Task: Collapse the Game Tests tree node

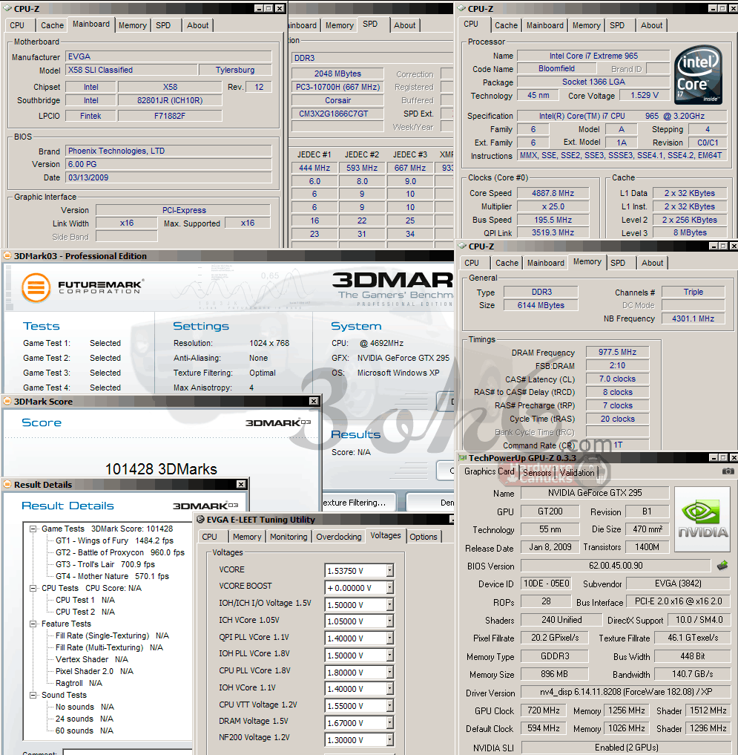Action: (33, 529)
